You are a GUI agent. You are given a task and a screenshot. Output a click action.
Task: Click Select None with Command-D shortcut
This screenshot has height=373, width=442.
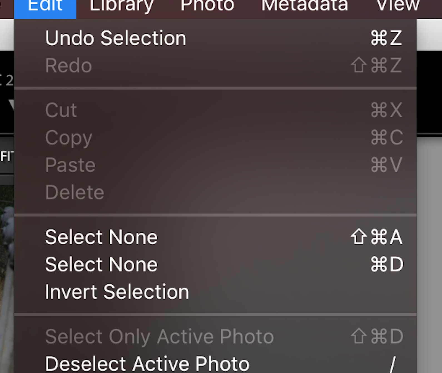pyautogui.click(x=101, y=264)
